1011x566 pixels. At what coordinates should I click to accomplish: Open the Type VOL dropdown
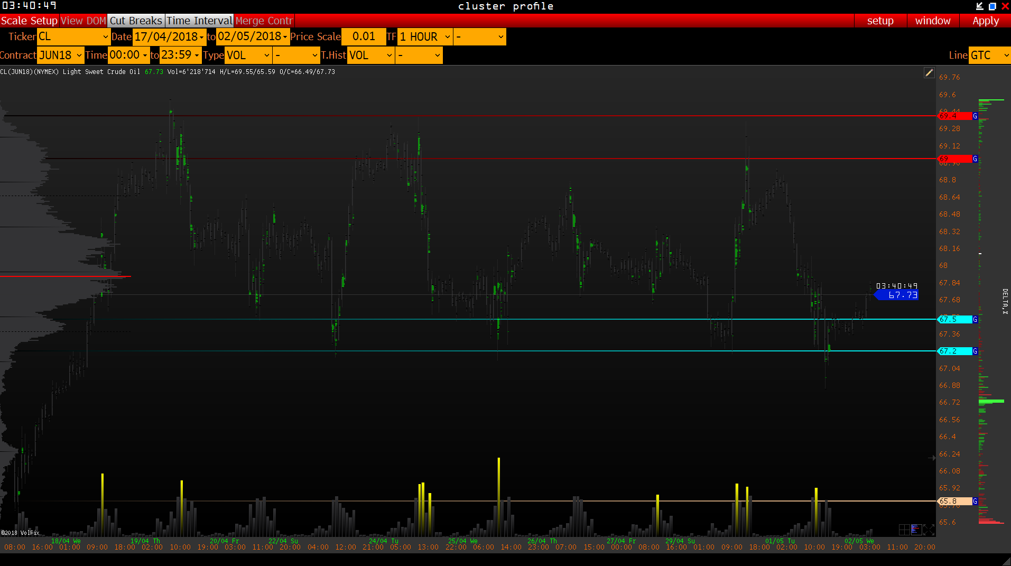(248, 55)
